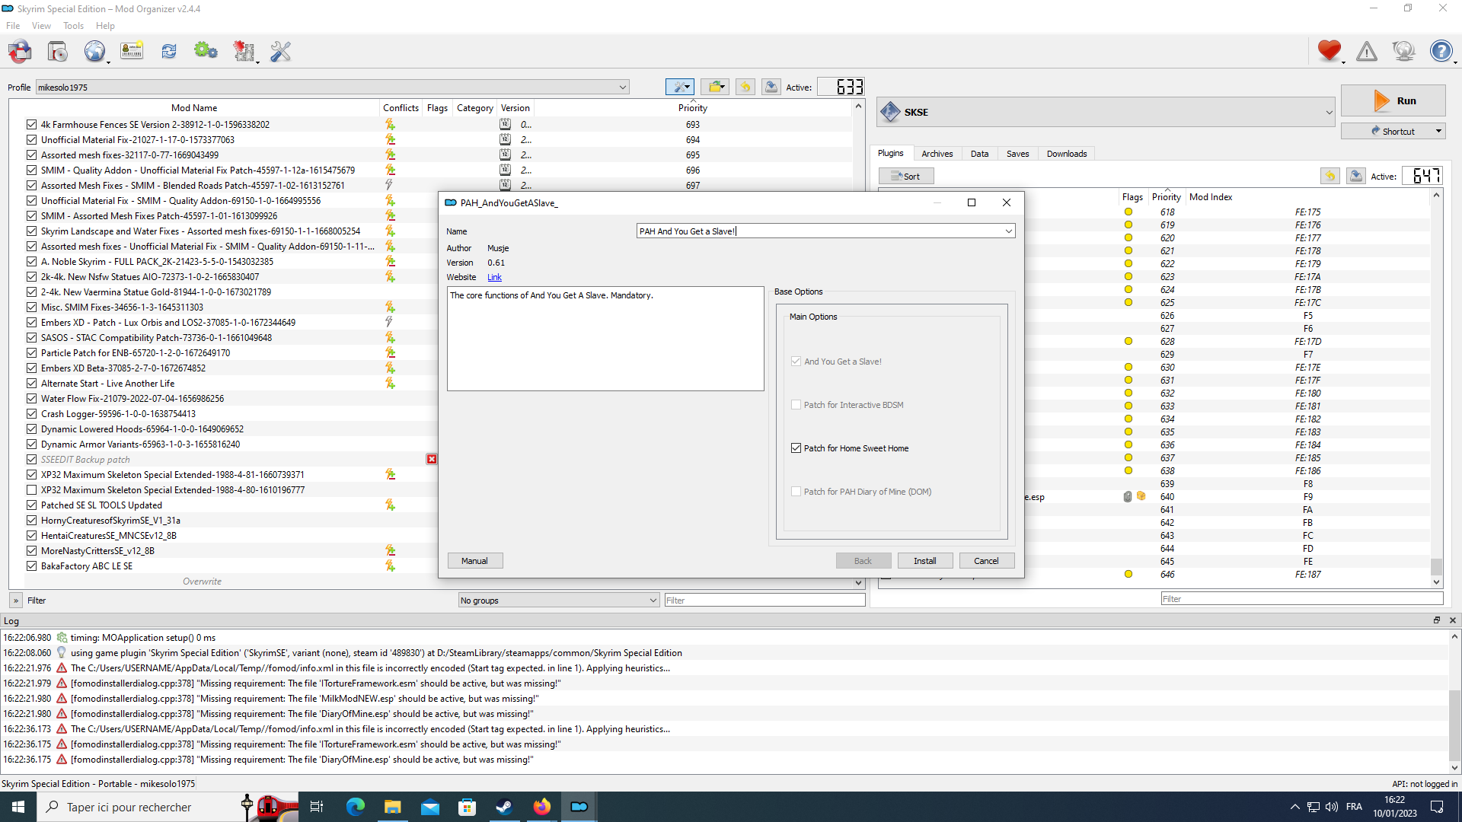Open the taskbar notification center icon
This screenshot has width=1462, height=822.
coord(1437,807)
